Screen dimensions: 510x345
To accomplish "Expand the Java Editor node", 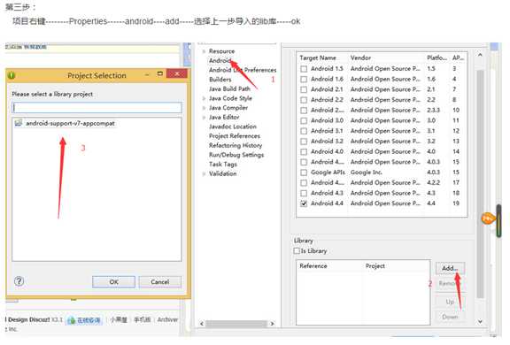I will coord(204,118).
